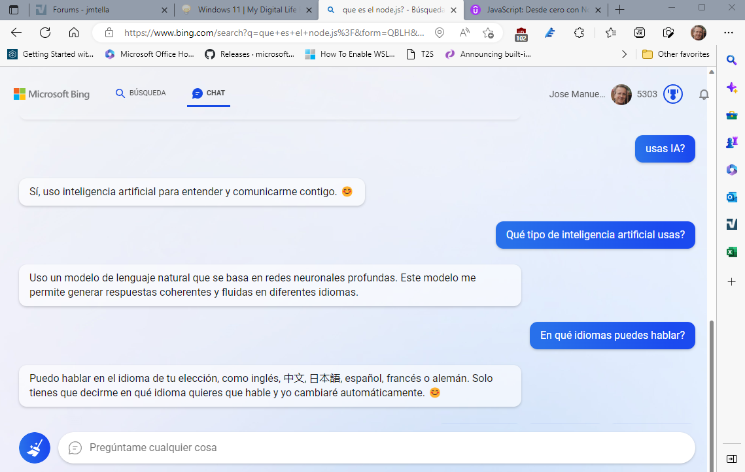Open the T2S bookmark
Image resolution: width=745 pixels, height=472 pixels.
click(421, 54)
